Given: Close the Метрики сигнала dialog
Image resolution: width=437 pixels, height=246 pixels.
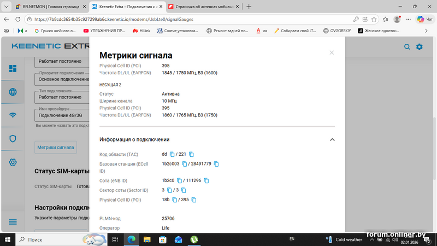Looking at the screenshot, I should (332, 52).
